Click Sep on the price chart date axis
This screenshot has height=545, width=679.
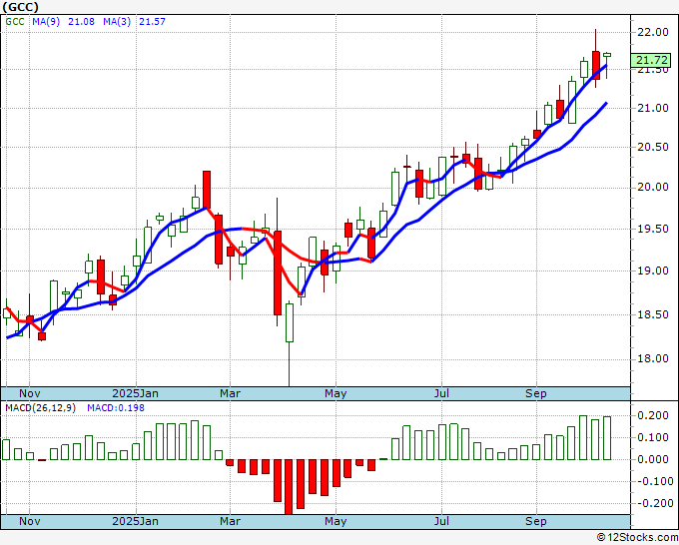535,393
